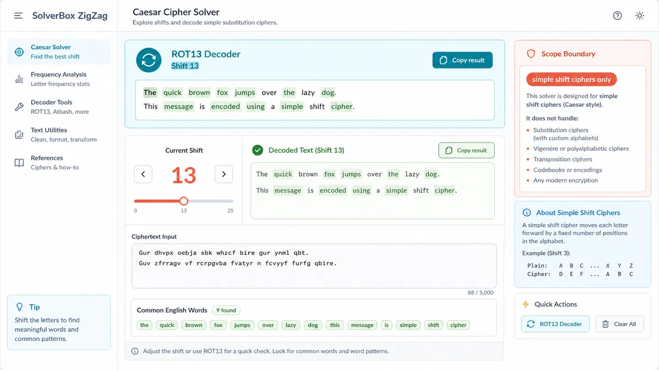Click the info icon in the bottom hint bar
The height and width of the screenshot is (370, 659).
[x=135, y=351]
